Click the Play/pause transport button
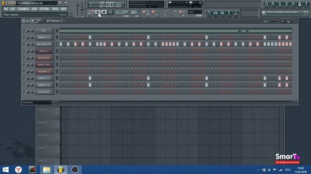Image resolution: width=311 pixels, height=174 pixels. pyautogui.click(x=97, y=12)
